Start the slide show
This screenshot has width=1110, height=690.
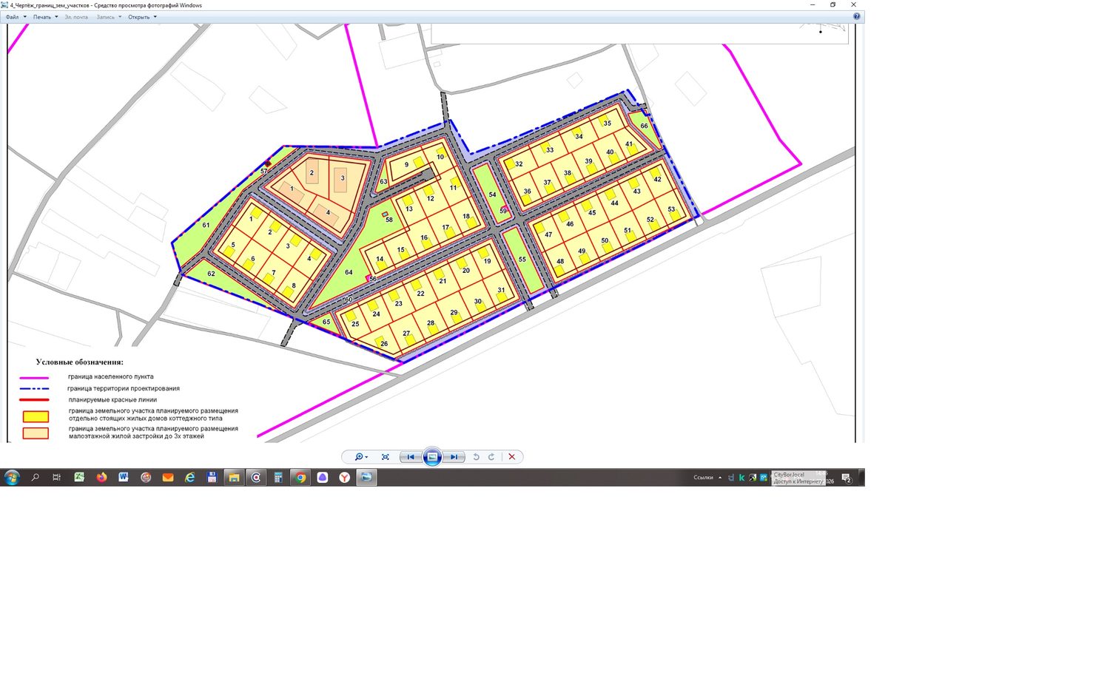433,457
